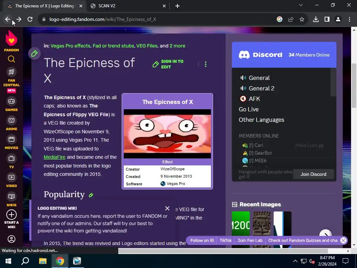Open the TV sidebar section

[x=12, y=162]
